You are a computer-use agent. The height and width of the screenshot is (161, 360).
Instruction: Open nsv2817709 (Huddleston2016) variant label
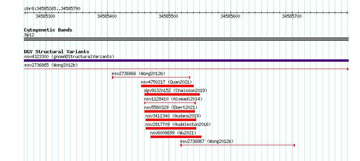[178, 124]
